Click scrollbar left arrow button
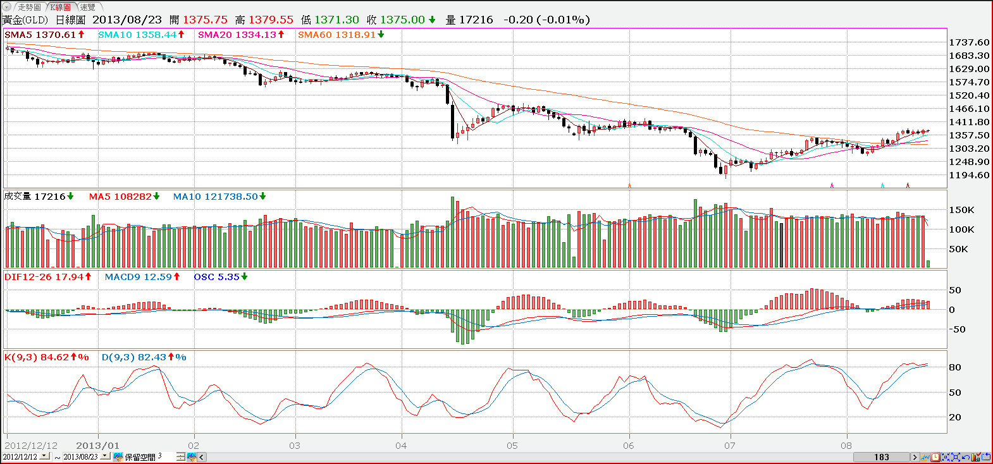This screenshot has width=993, height=464. [202, 456]
